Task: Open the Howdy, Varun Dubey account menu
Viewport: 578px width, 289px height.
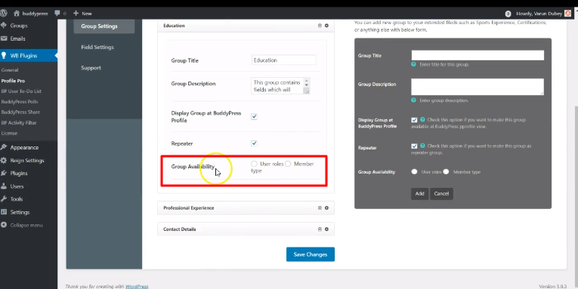Action: pos(543,14)
